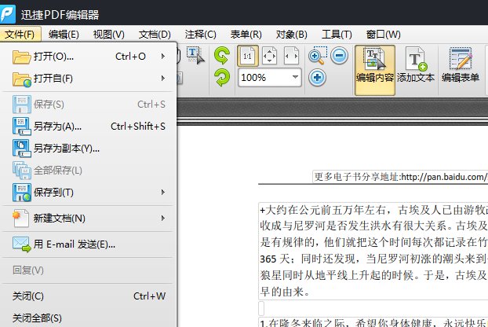Choose 关闭(C) menu entry

89,296
